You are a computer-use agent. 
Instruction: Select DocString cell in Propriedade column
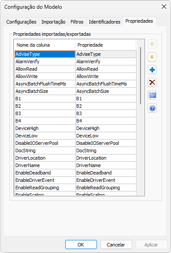click(x=106, y=150)
